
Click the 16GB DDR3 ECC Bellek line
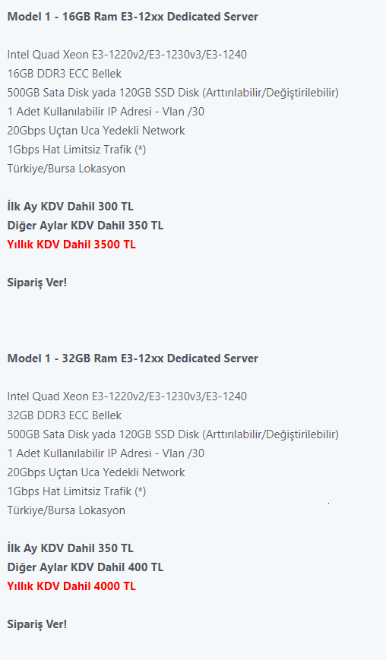click(65, 74)
